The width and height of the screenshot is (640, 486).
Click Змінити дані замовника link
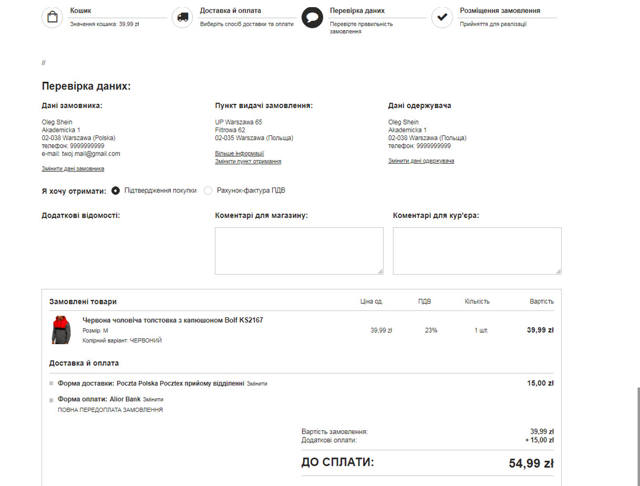tap(73, 169)
